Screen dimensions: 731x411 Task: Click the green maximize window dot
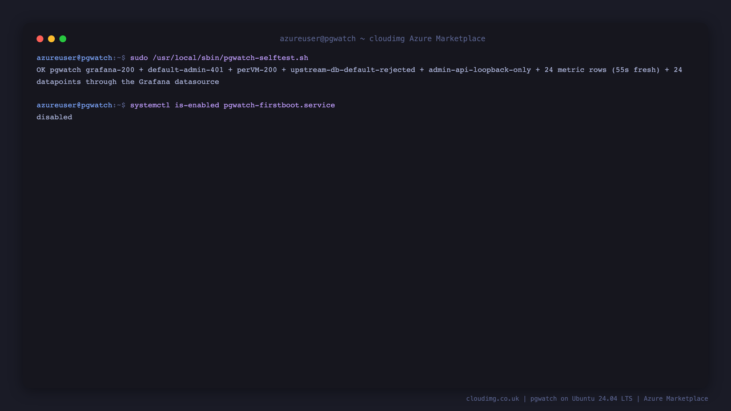pos(63,39)
